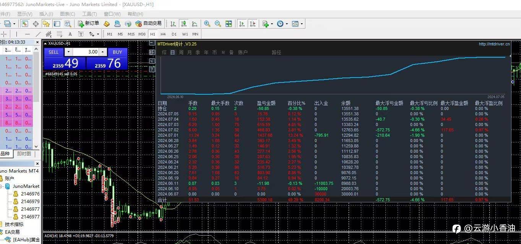
Task: Switch timeframe to M15
Action: (x=131, y=34)
